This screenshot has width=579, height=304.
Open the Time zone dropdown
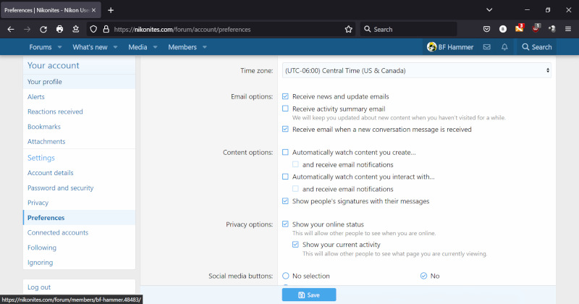click(416, 71)
